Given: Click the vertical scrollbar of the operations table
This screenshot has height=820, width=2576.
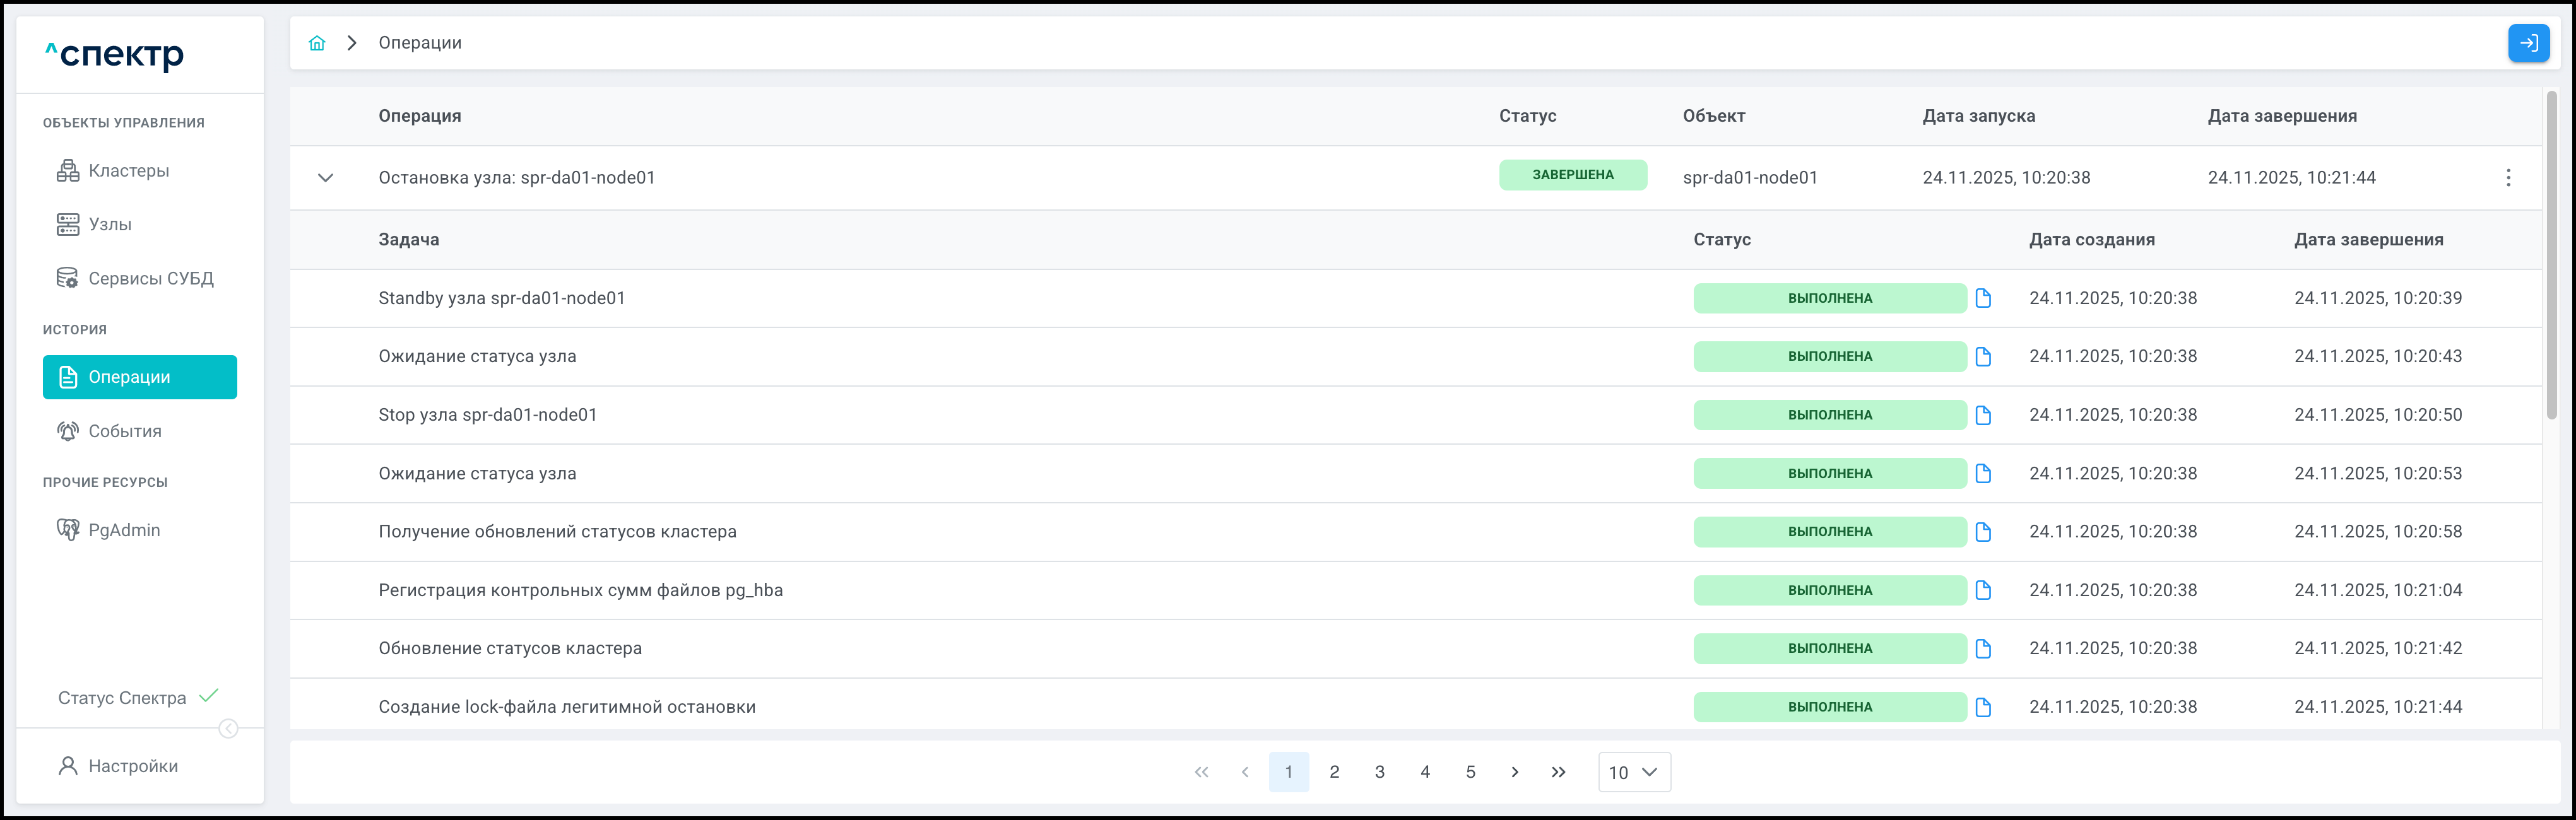Looking at the screenshot, I should (2551, 255).
